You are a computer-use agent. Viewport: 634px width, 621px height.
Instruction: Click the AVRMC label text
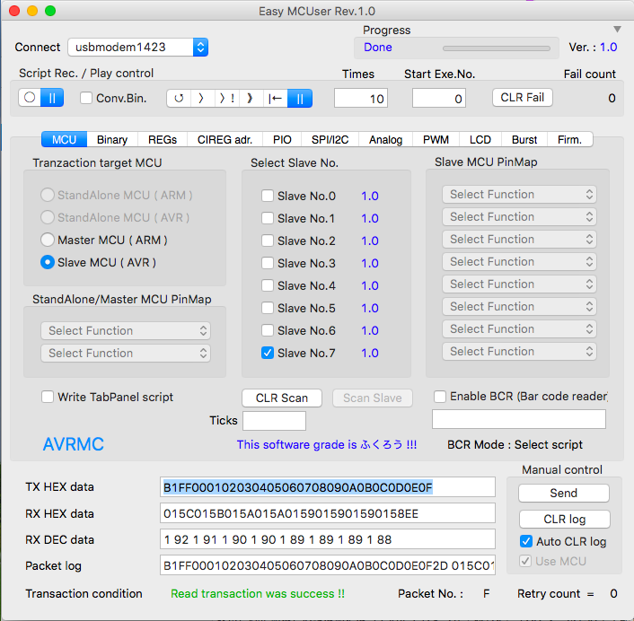[73, 444]
